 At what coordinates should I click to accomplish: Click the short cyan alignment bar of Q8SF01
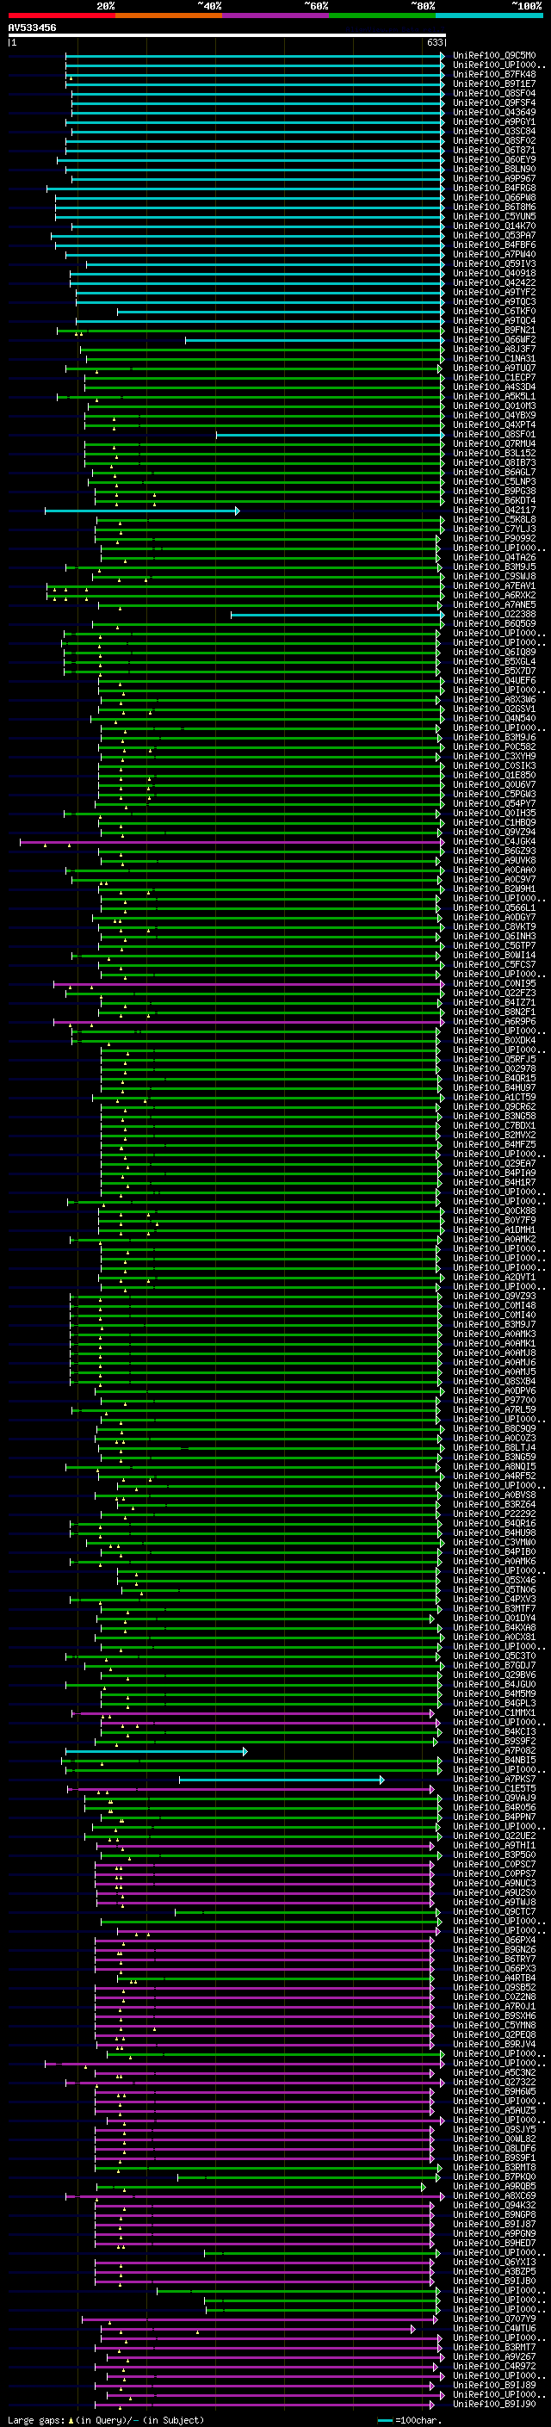(331, 434)
